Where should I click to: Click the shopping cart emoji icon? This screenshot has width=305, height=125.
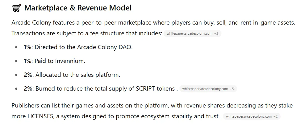(17, 8)
